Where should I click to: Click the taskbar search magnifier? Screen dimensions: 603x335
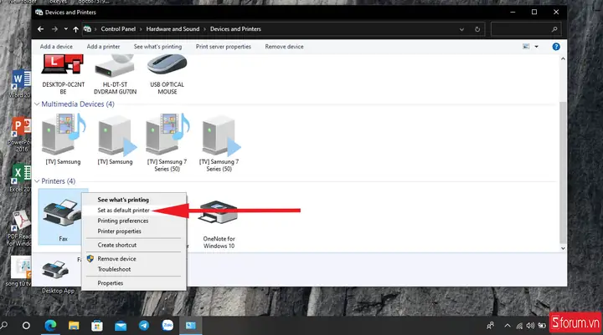pyautogui.click(x=4, y=326)
